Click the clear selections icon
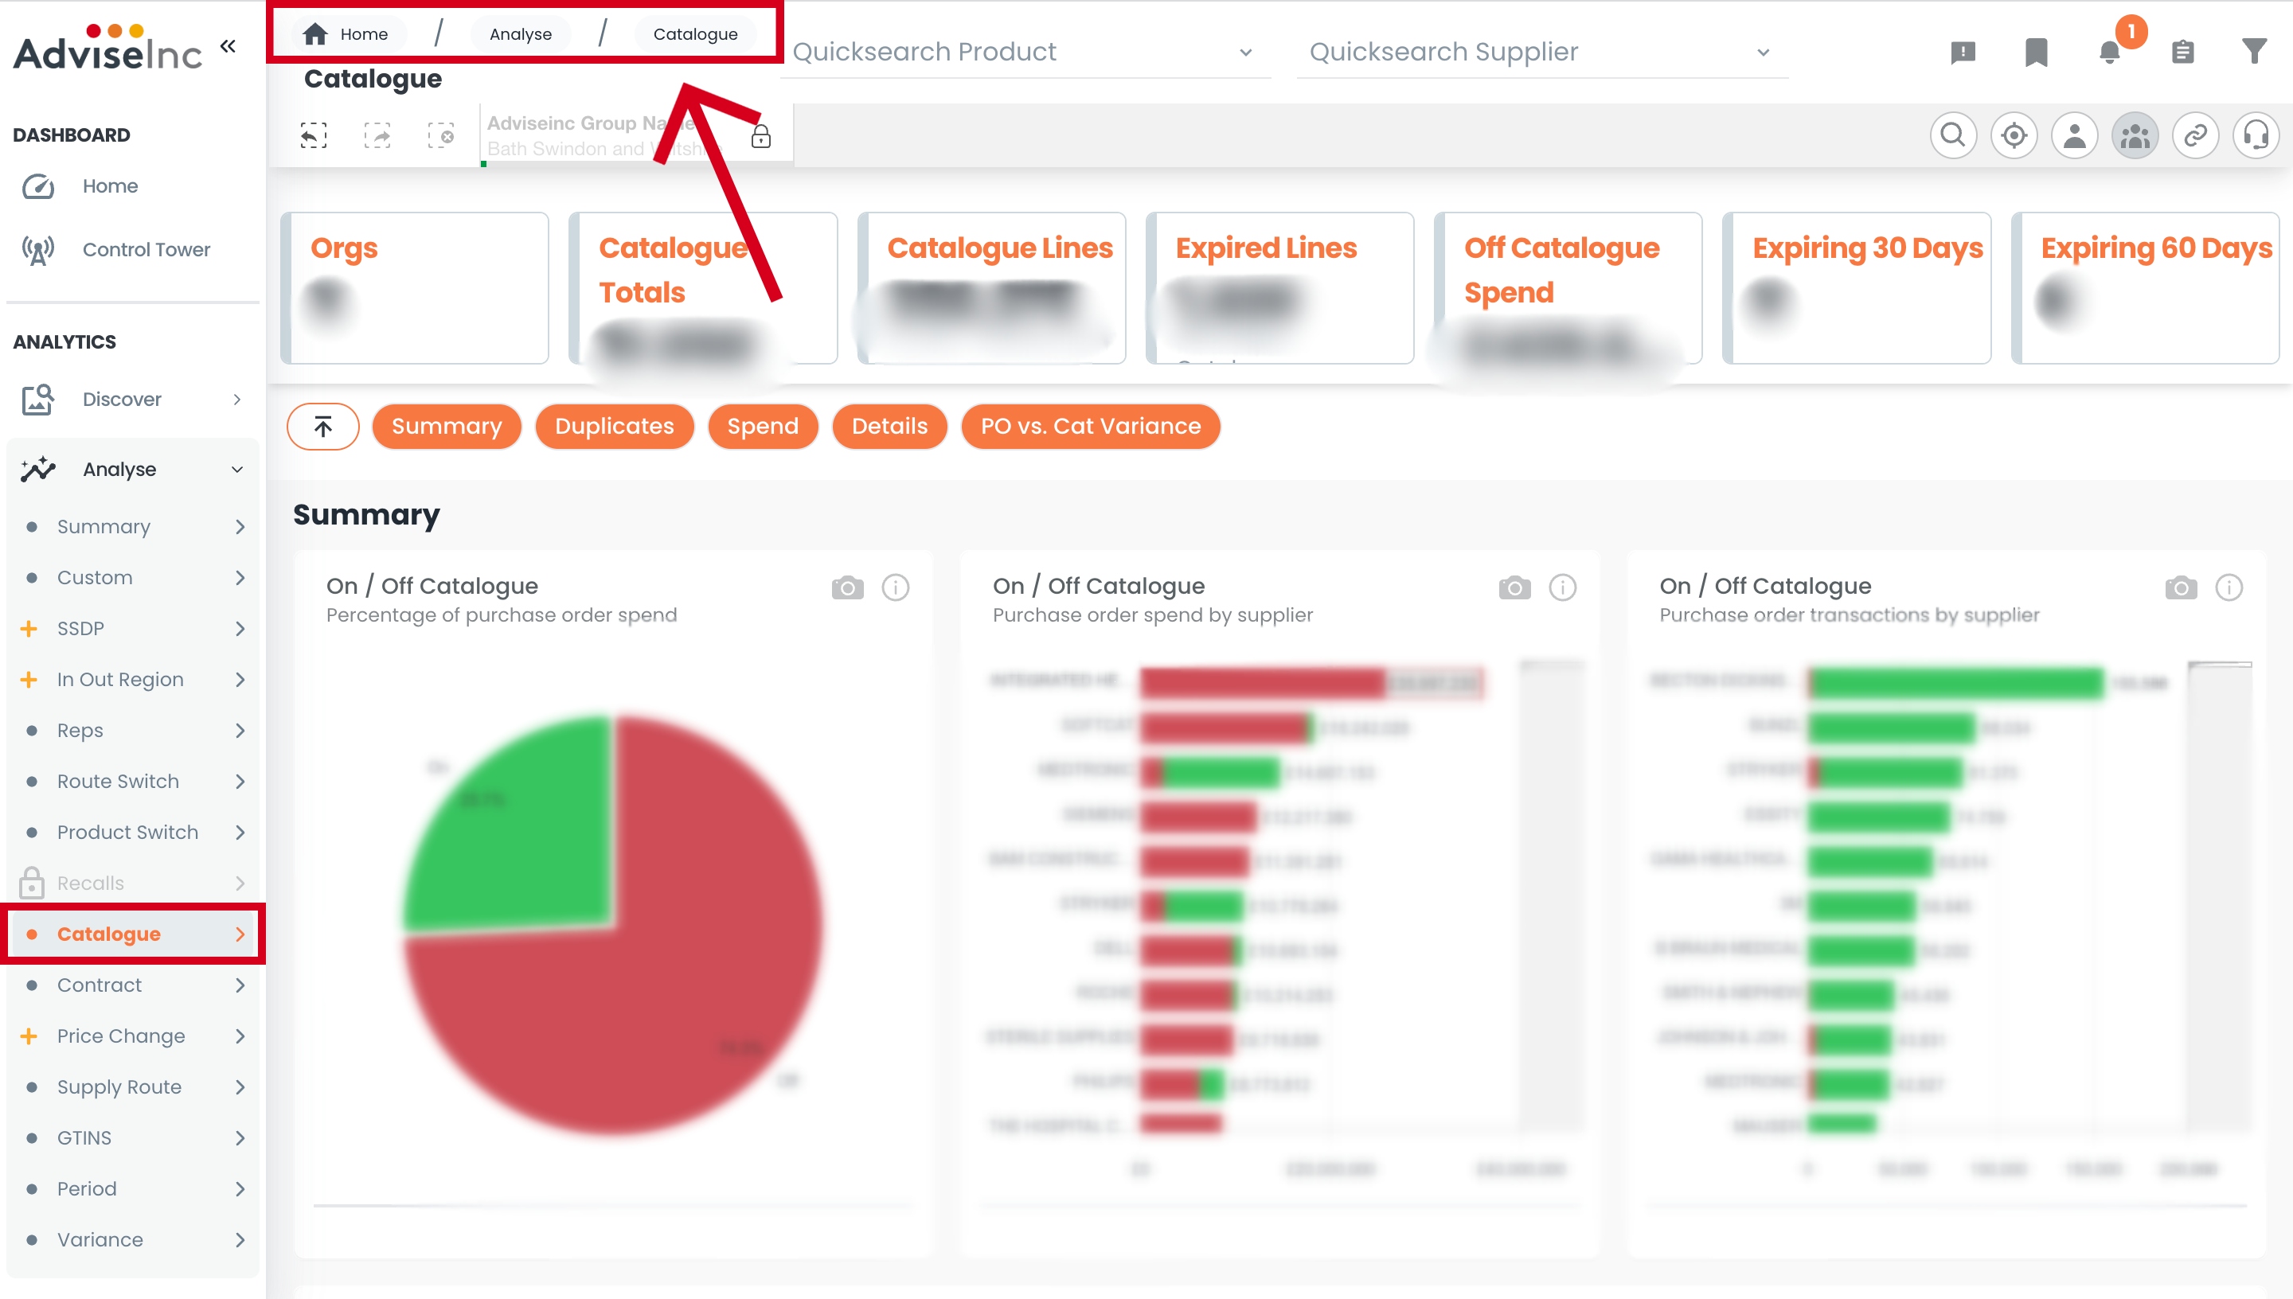Viewport: 2293px width, 1299px height. (x=441, y=135)
